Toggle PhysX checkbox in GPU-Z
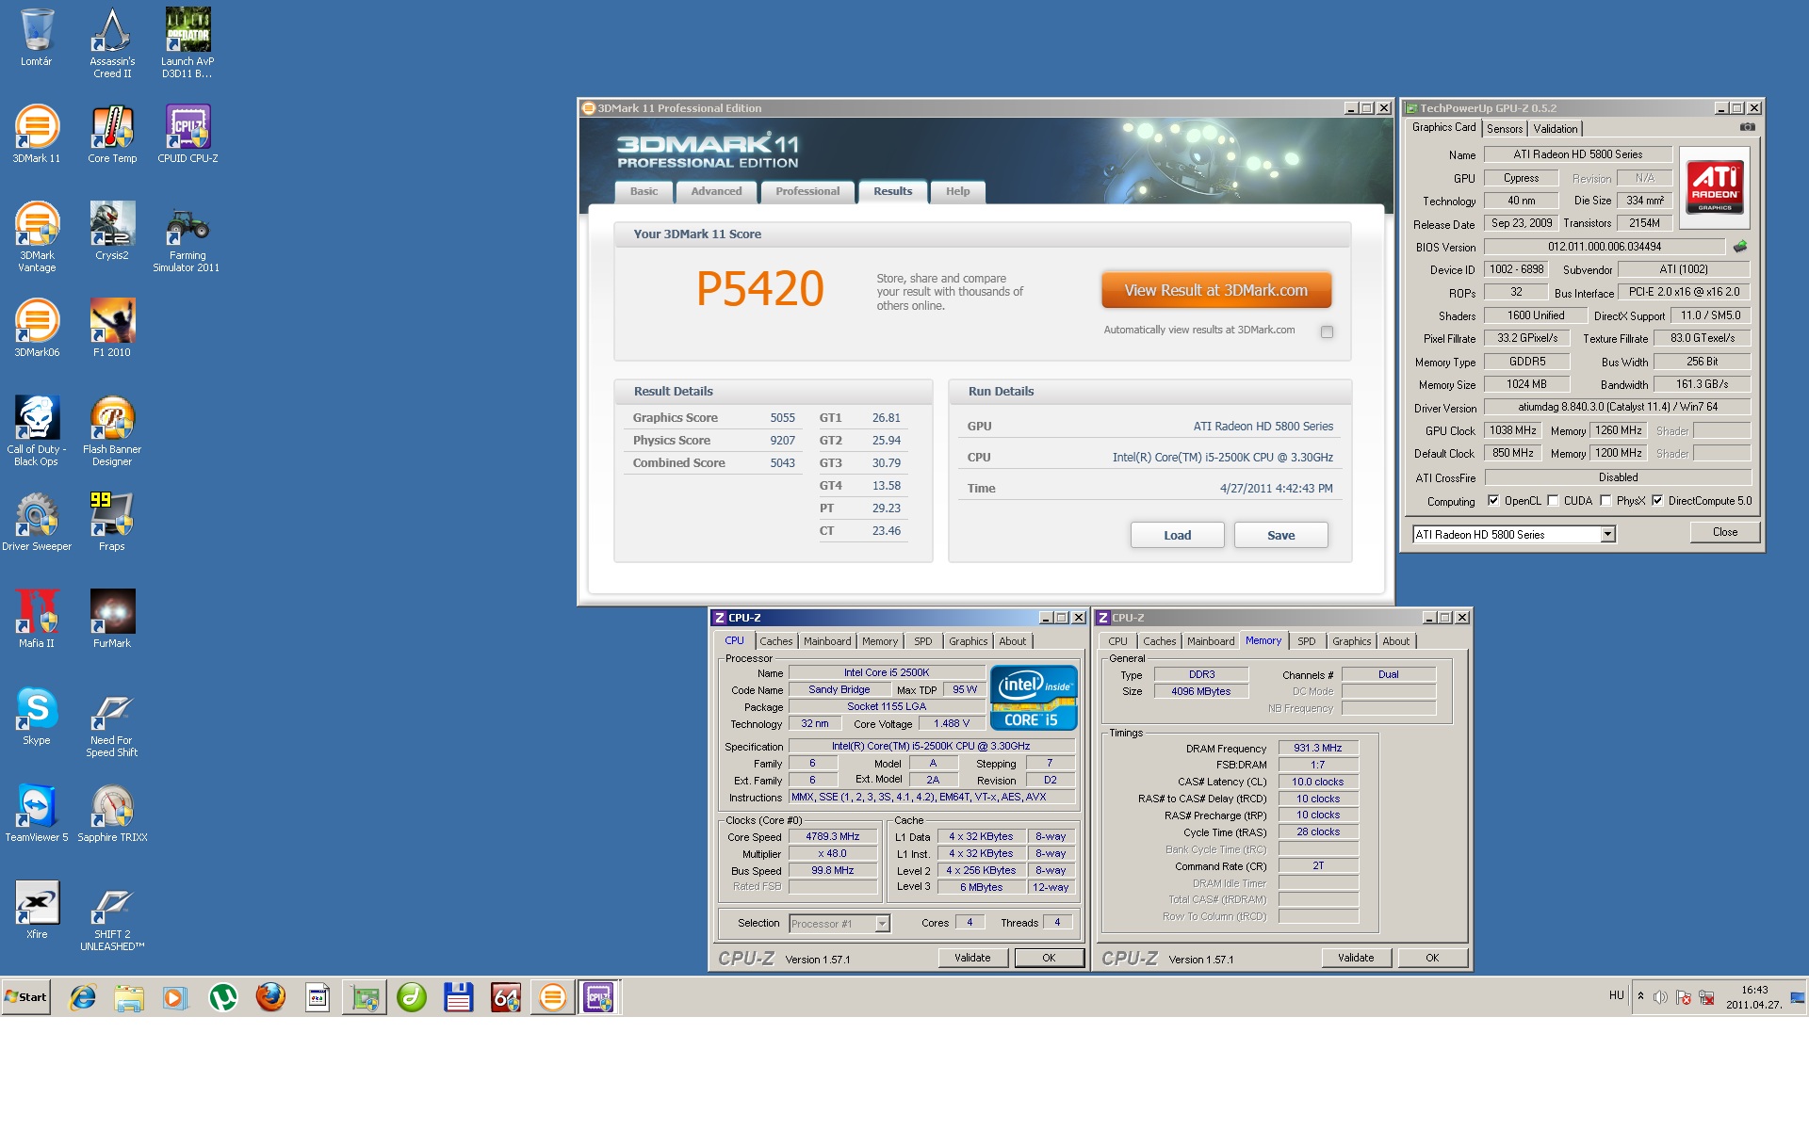1809x1130 pixels. tap(1605, 501)
